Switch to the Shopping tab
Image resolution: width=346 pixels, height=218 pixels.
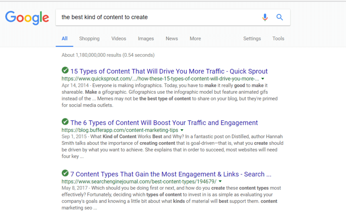pyautogui.click(x=89, y=38)
